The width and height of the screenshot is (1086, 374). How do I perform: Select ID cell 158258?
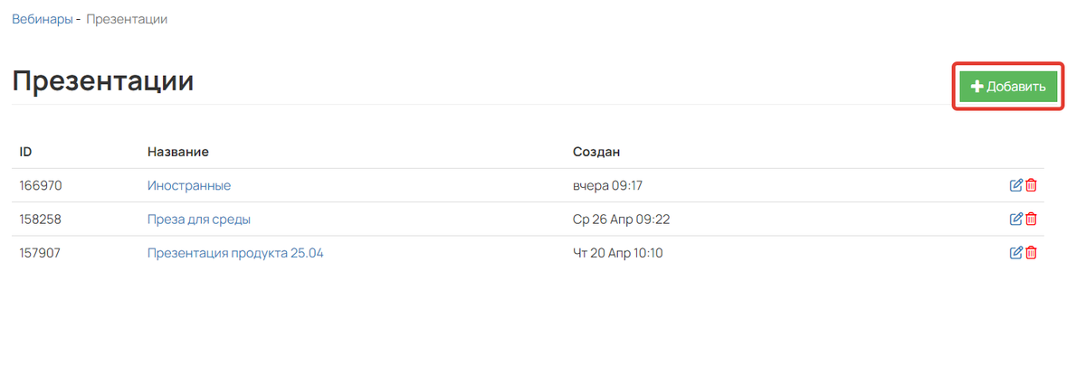coord(40,219)
